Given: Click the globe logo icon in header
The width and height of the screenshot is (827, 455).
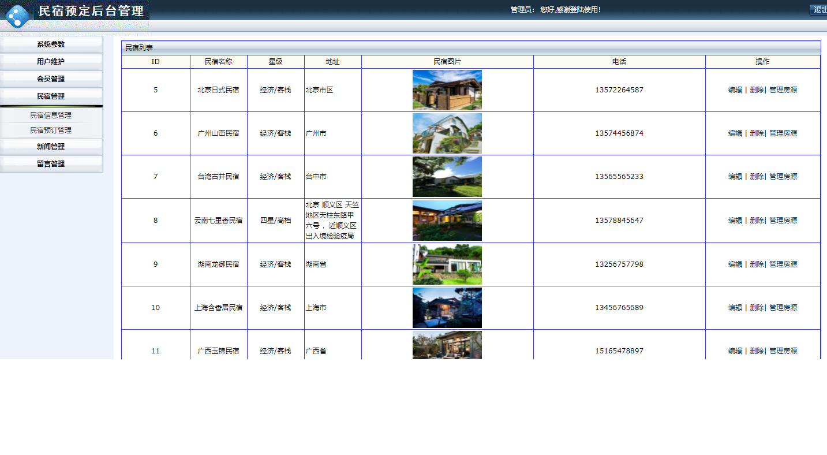Looking at the screenshot, I should click(17, 14).
